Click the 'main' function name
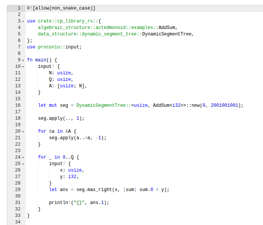The width and height of the screenshot is (263, 225). click(41, 60)
